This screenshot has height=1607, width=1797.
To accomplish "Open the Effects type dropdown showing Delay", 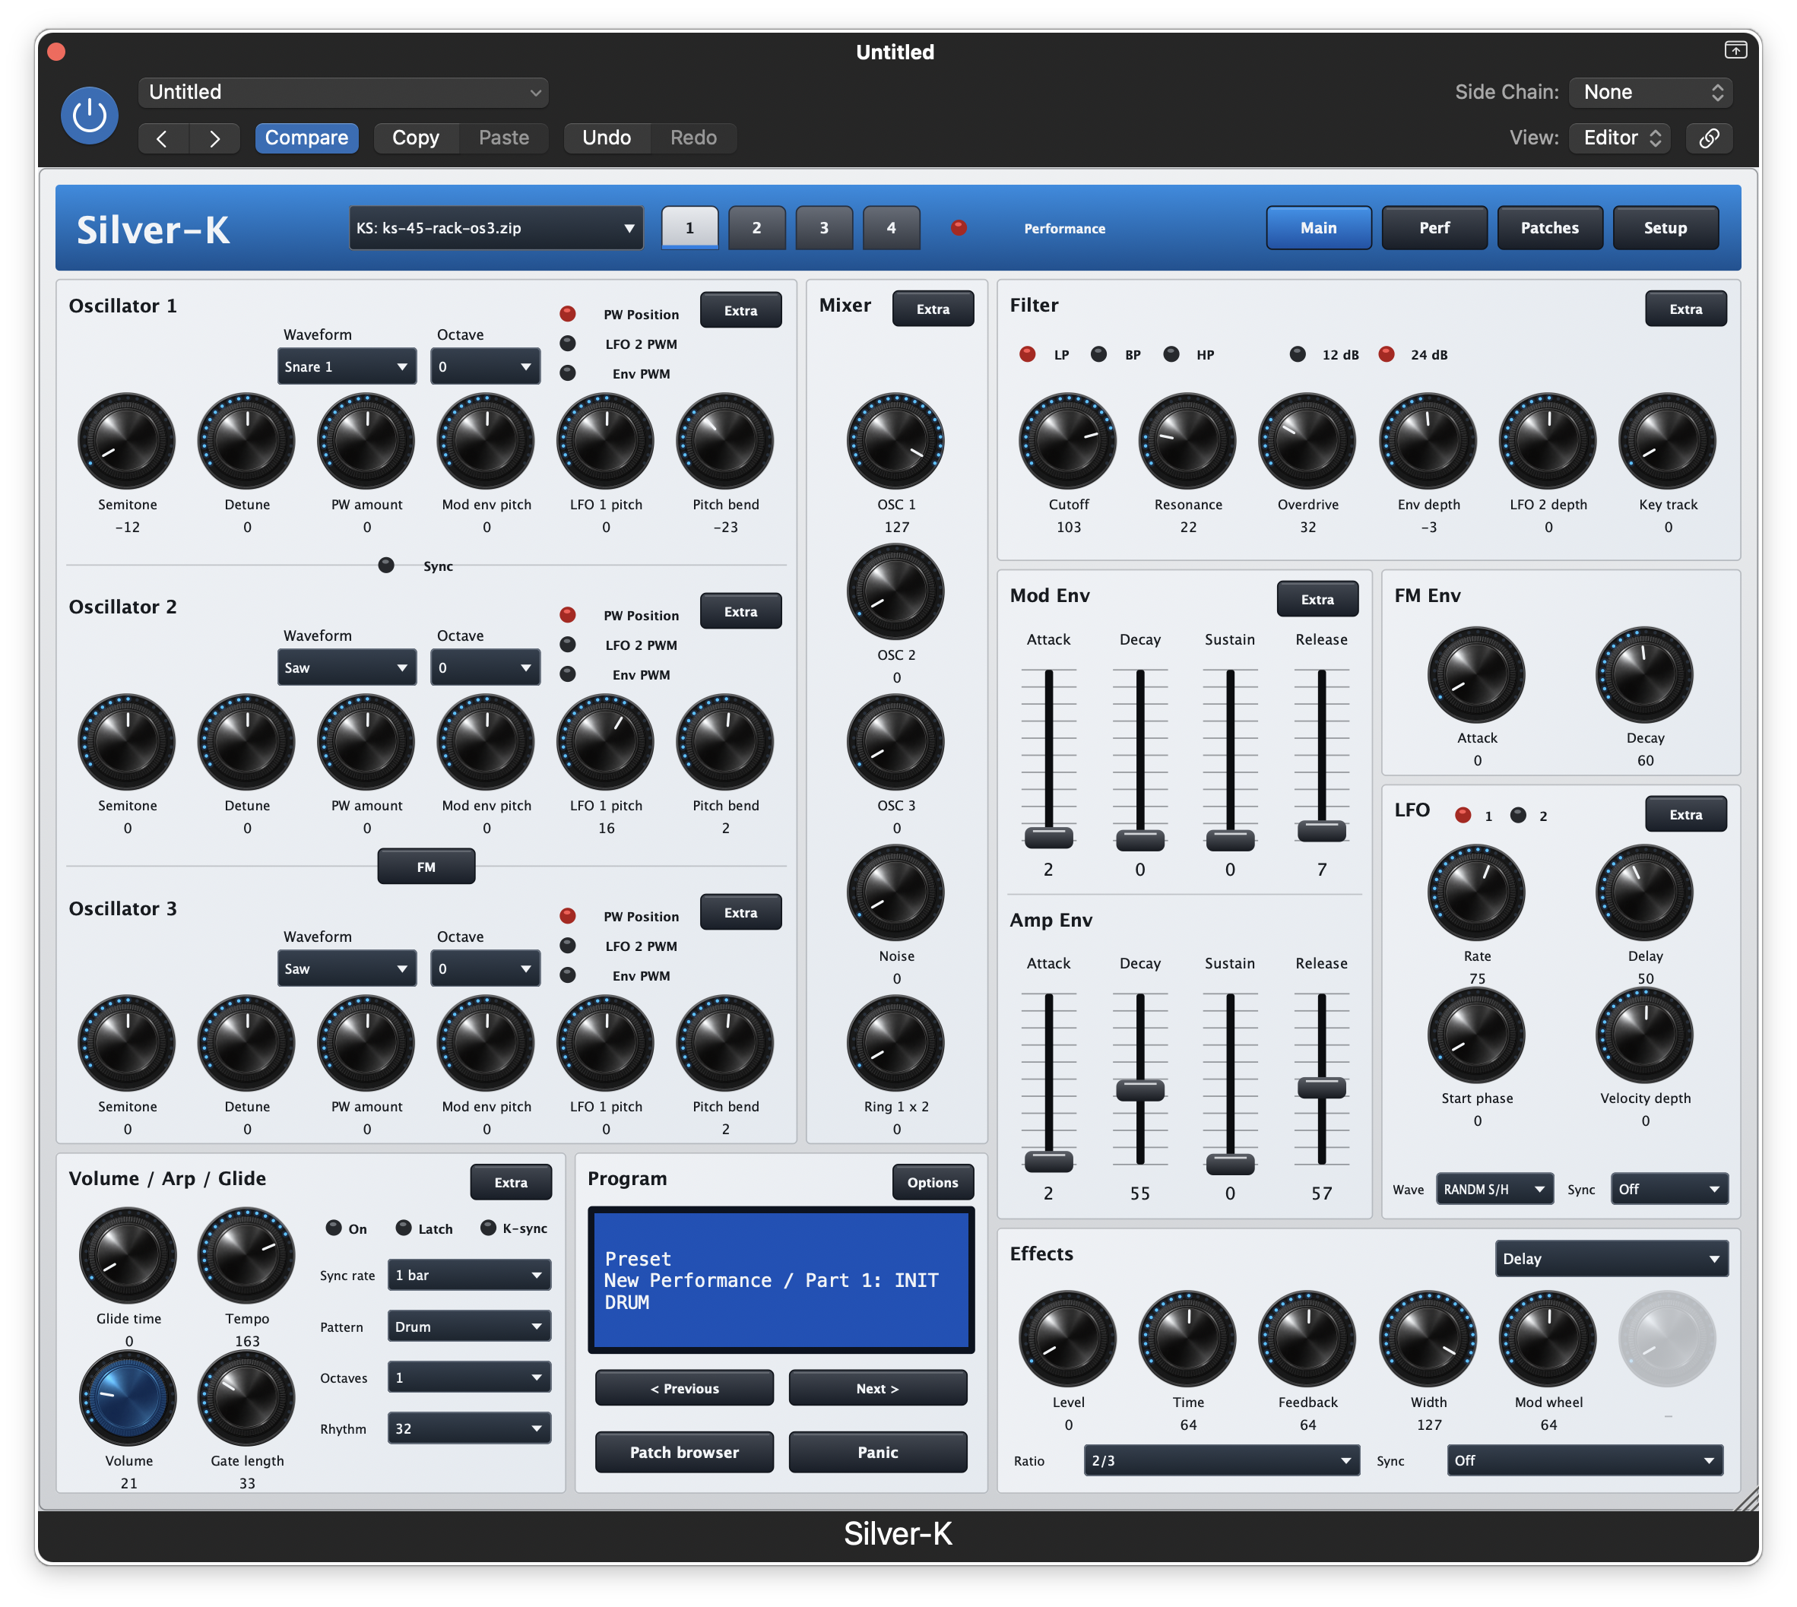I will click(1611, 1258).
